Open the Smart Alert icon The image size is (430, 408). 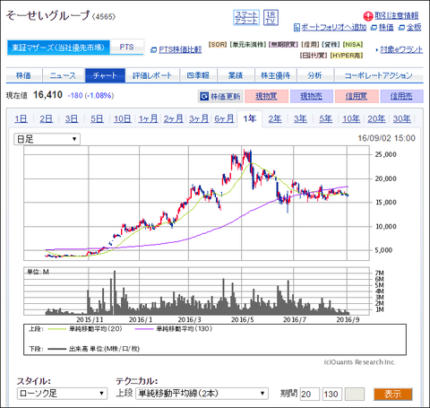click(246, 18)
